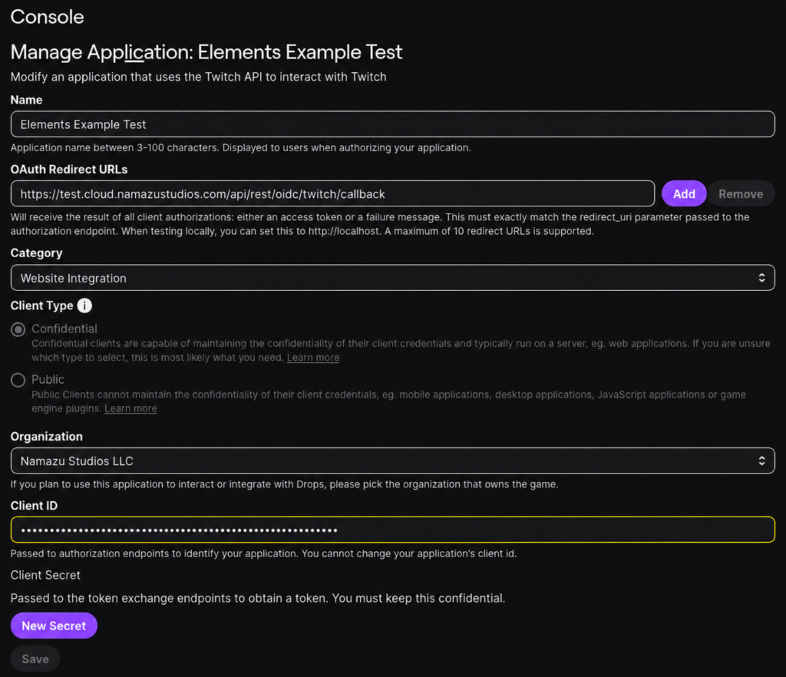Click the masked Client ID field
786x677 pixels.
392,530
